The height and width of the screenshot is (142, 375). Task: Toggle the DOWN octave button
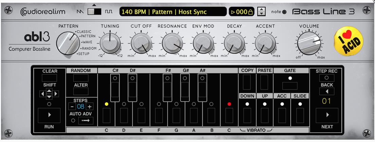[x=247, y=115]
